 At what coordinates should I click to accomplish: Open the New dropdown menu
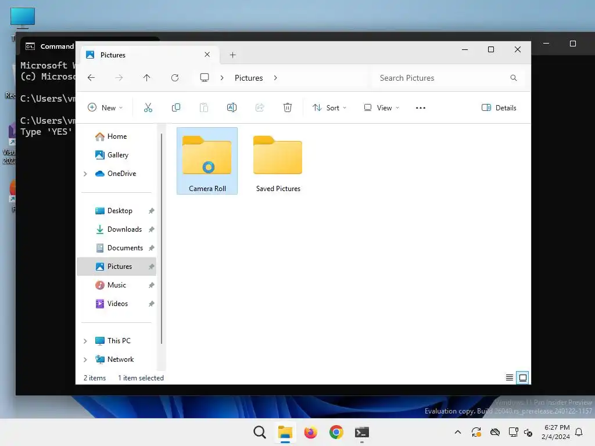click(105, 107)
